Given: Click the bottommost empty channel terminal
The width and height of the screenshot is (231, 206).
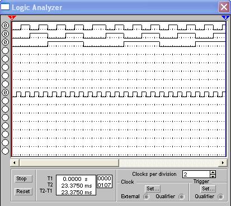Looking at the screenshot, I should point(5,151).
